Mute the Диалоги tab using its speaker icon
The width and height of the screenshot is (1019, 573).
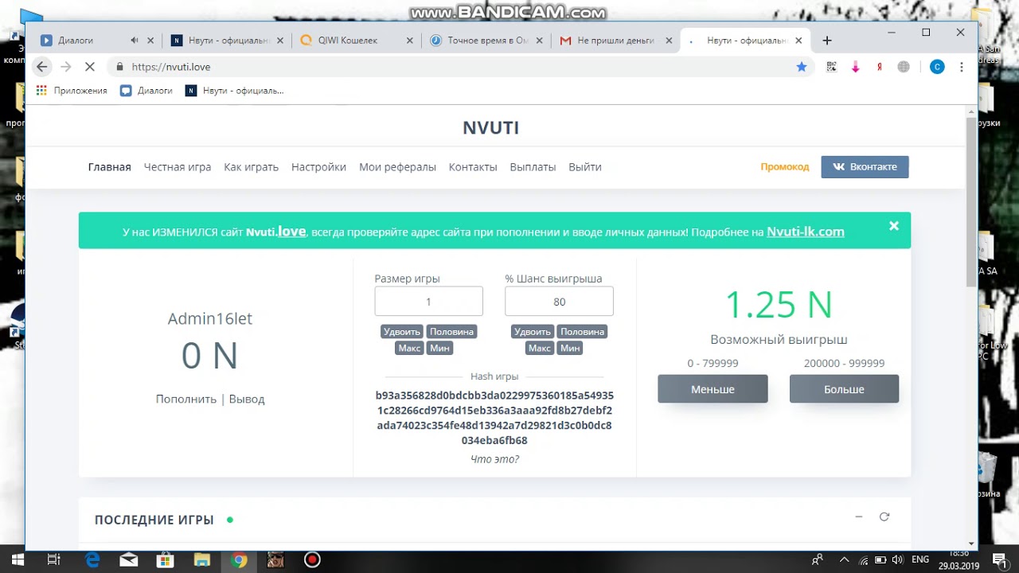click(x=134, y=41)
